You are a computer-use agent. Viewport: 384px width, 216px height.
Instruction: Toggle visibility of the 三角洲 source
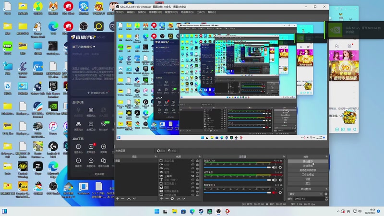pos(193,176)
